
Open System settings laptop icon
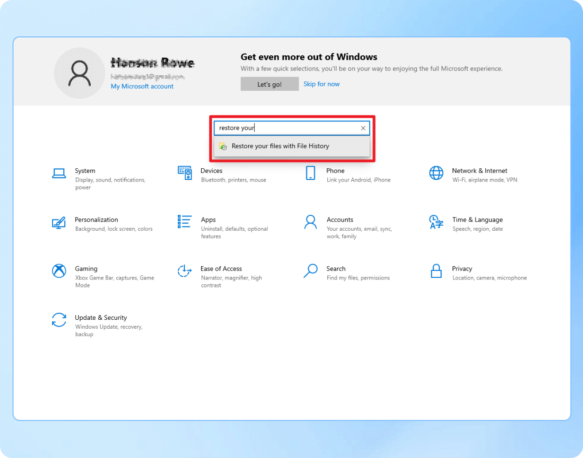click(x=59, y=173)
